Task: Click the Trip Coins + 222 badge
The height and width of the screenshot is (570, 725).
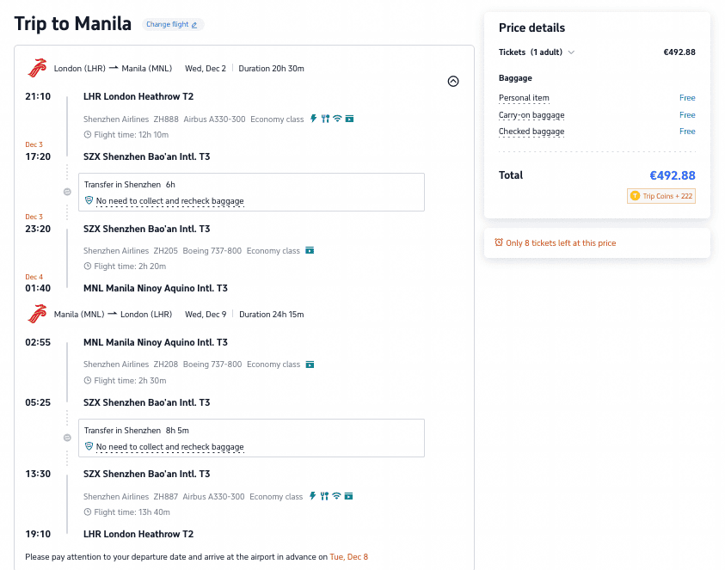Action: pos(661,196)
